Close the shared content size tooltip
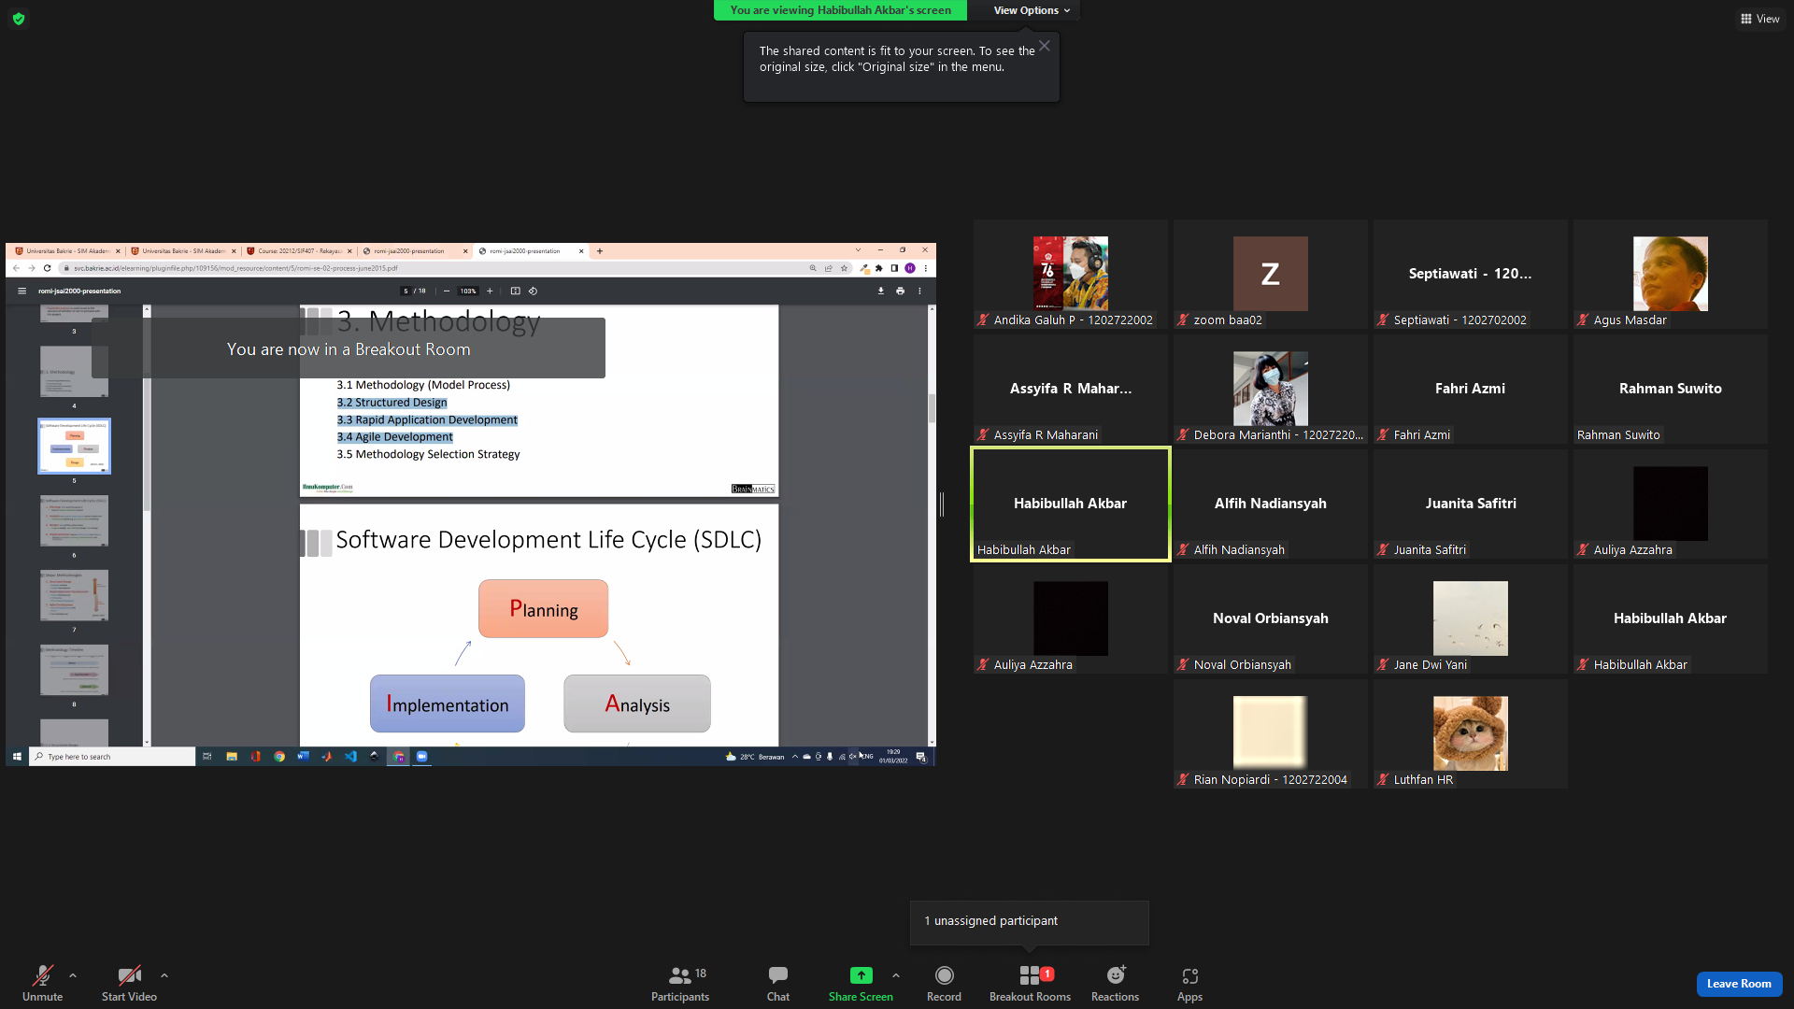Viewport: 1794px width, 1009px height. point(1045,46)
